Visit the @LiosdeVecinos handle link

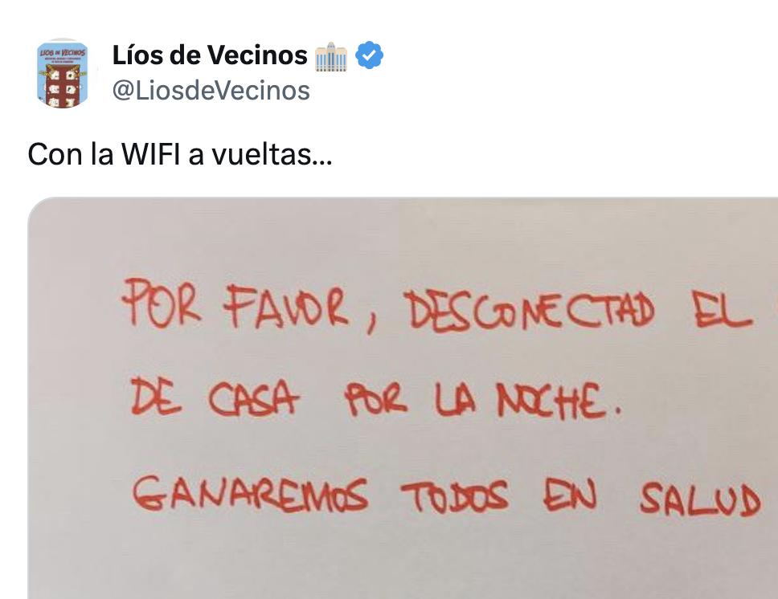pos(211,91)
